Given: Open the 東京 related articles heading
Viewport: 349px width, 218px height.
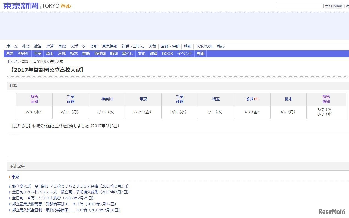Looking at the screenshot, I should (x=15, y=177).
